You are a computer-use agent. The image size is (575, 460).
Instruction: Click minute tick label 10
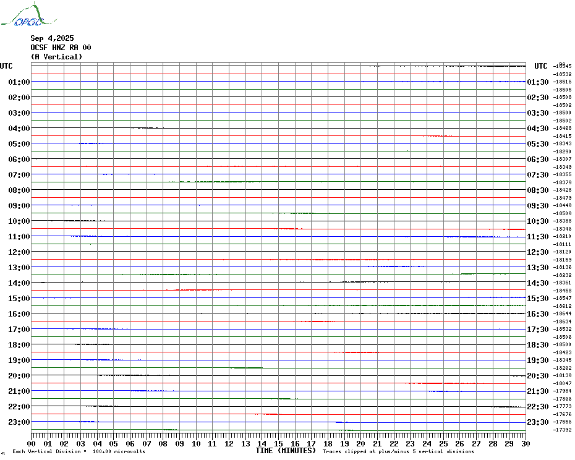tap(196, 443)
